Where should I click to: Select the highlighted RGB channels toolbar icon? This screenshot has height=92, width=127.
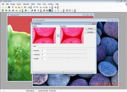50,10
